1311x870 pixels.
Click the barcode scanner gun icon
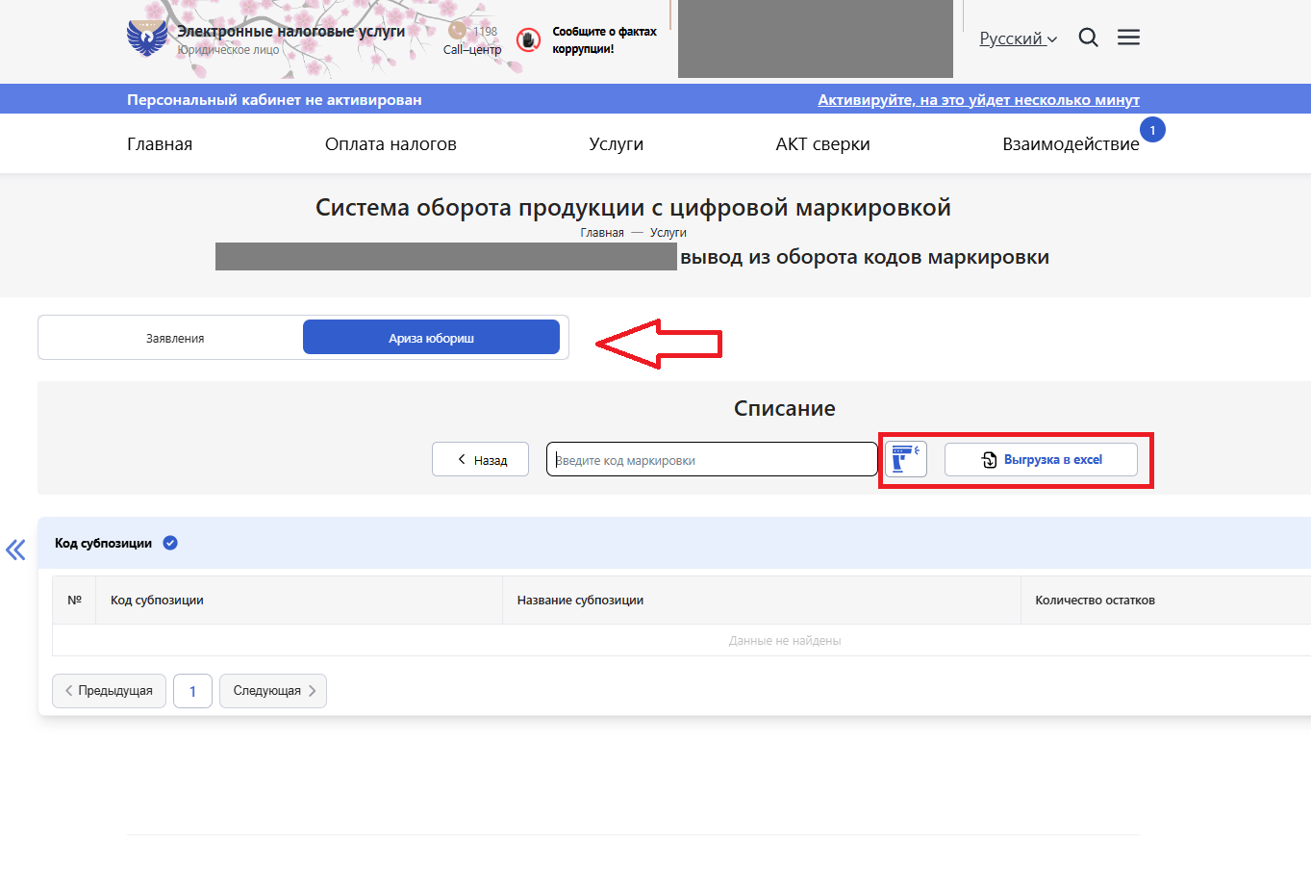point(905,459)
